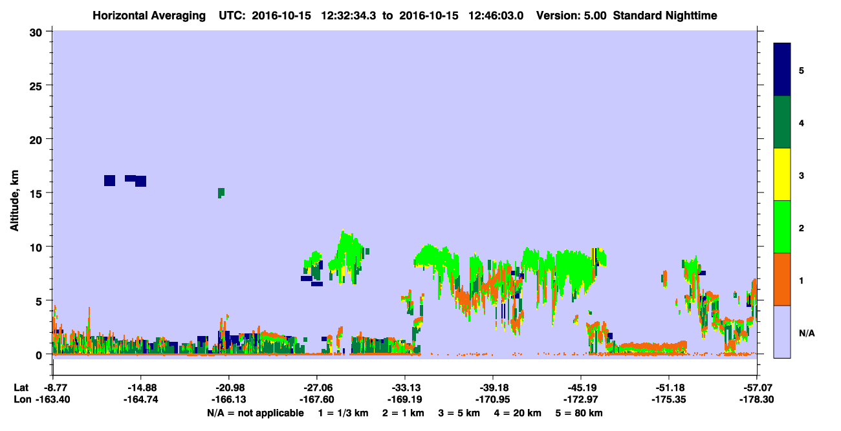Click the '4 = 20 km' footnote

tap(518, 413)
